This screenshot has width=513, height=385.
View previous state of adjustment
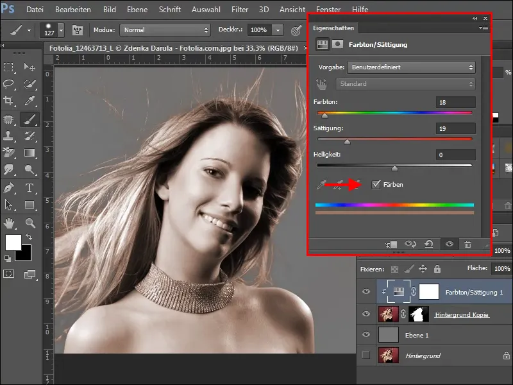click(410, 244)
